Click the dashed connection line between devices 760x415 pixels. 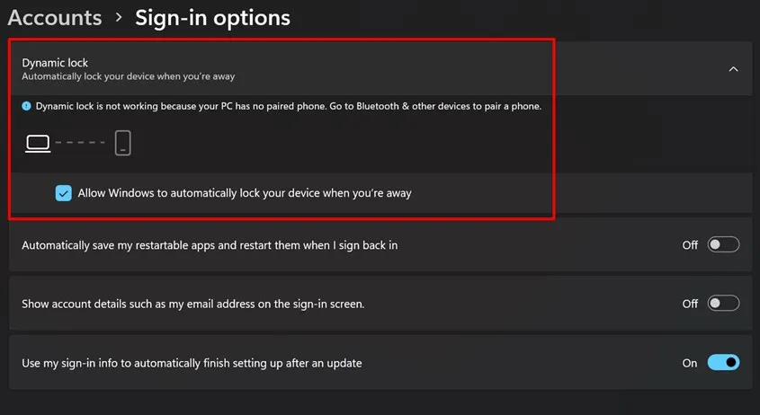(x=80, y=143)
